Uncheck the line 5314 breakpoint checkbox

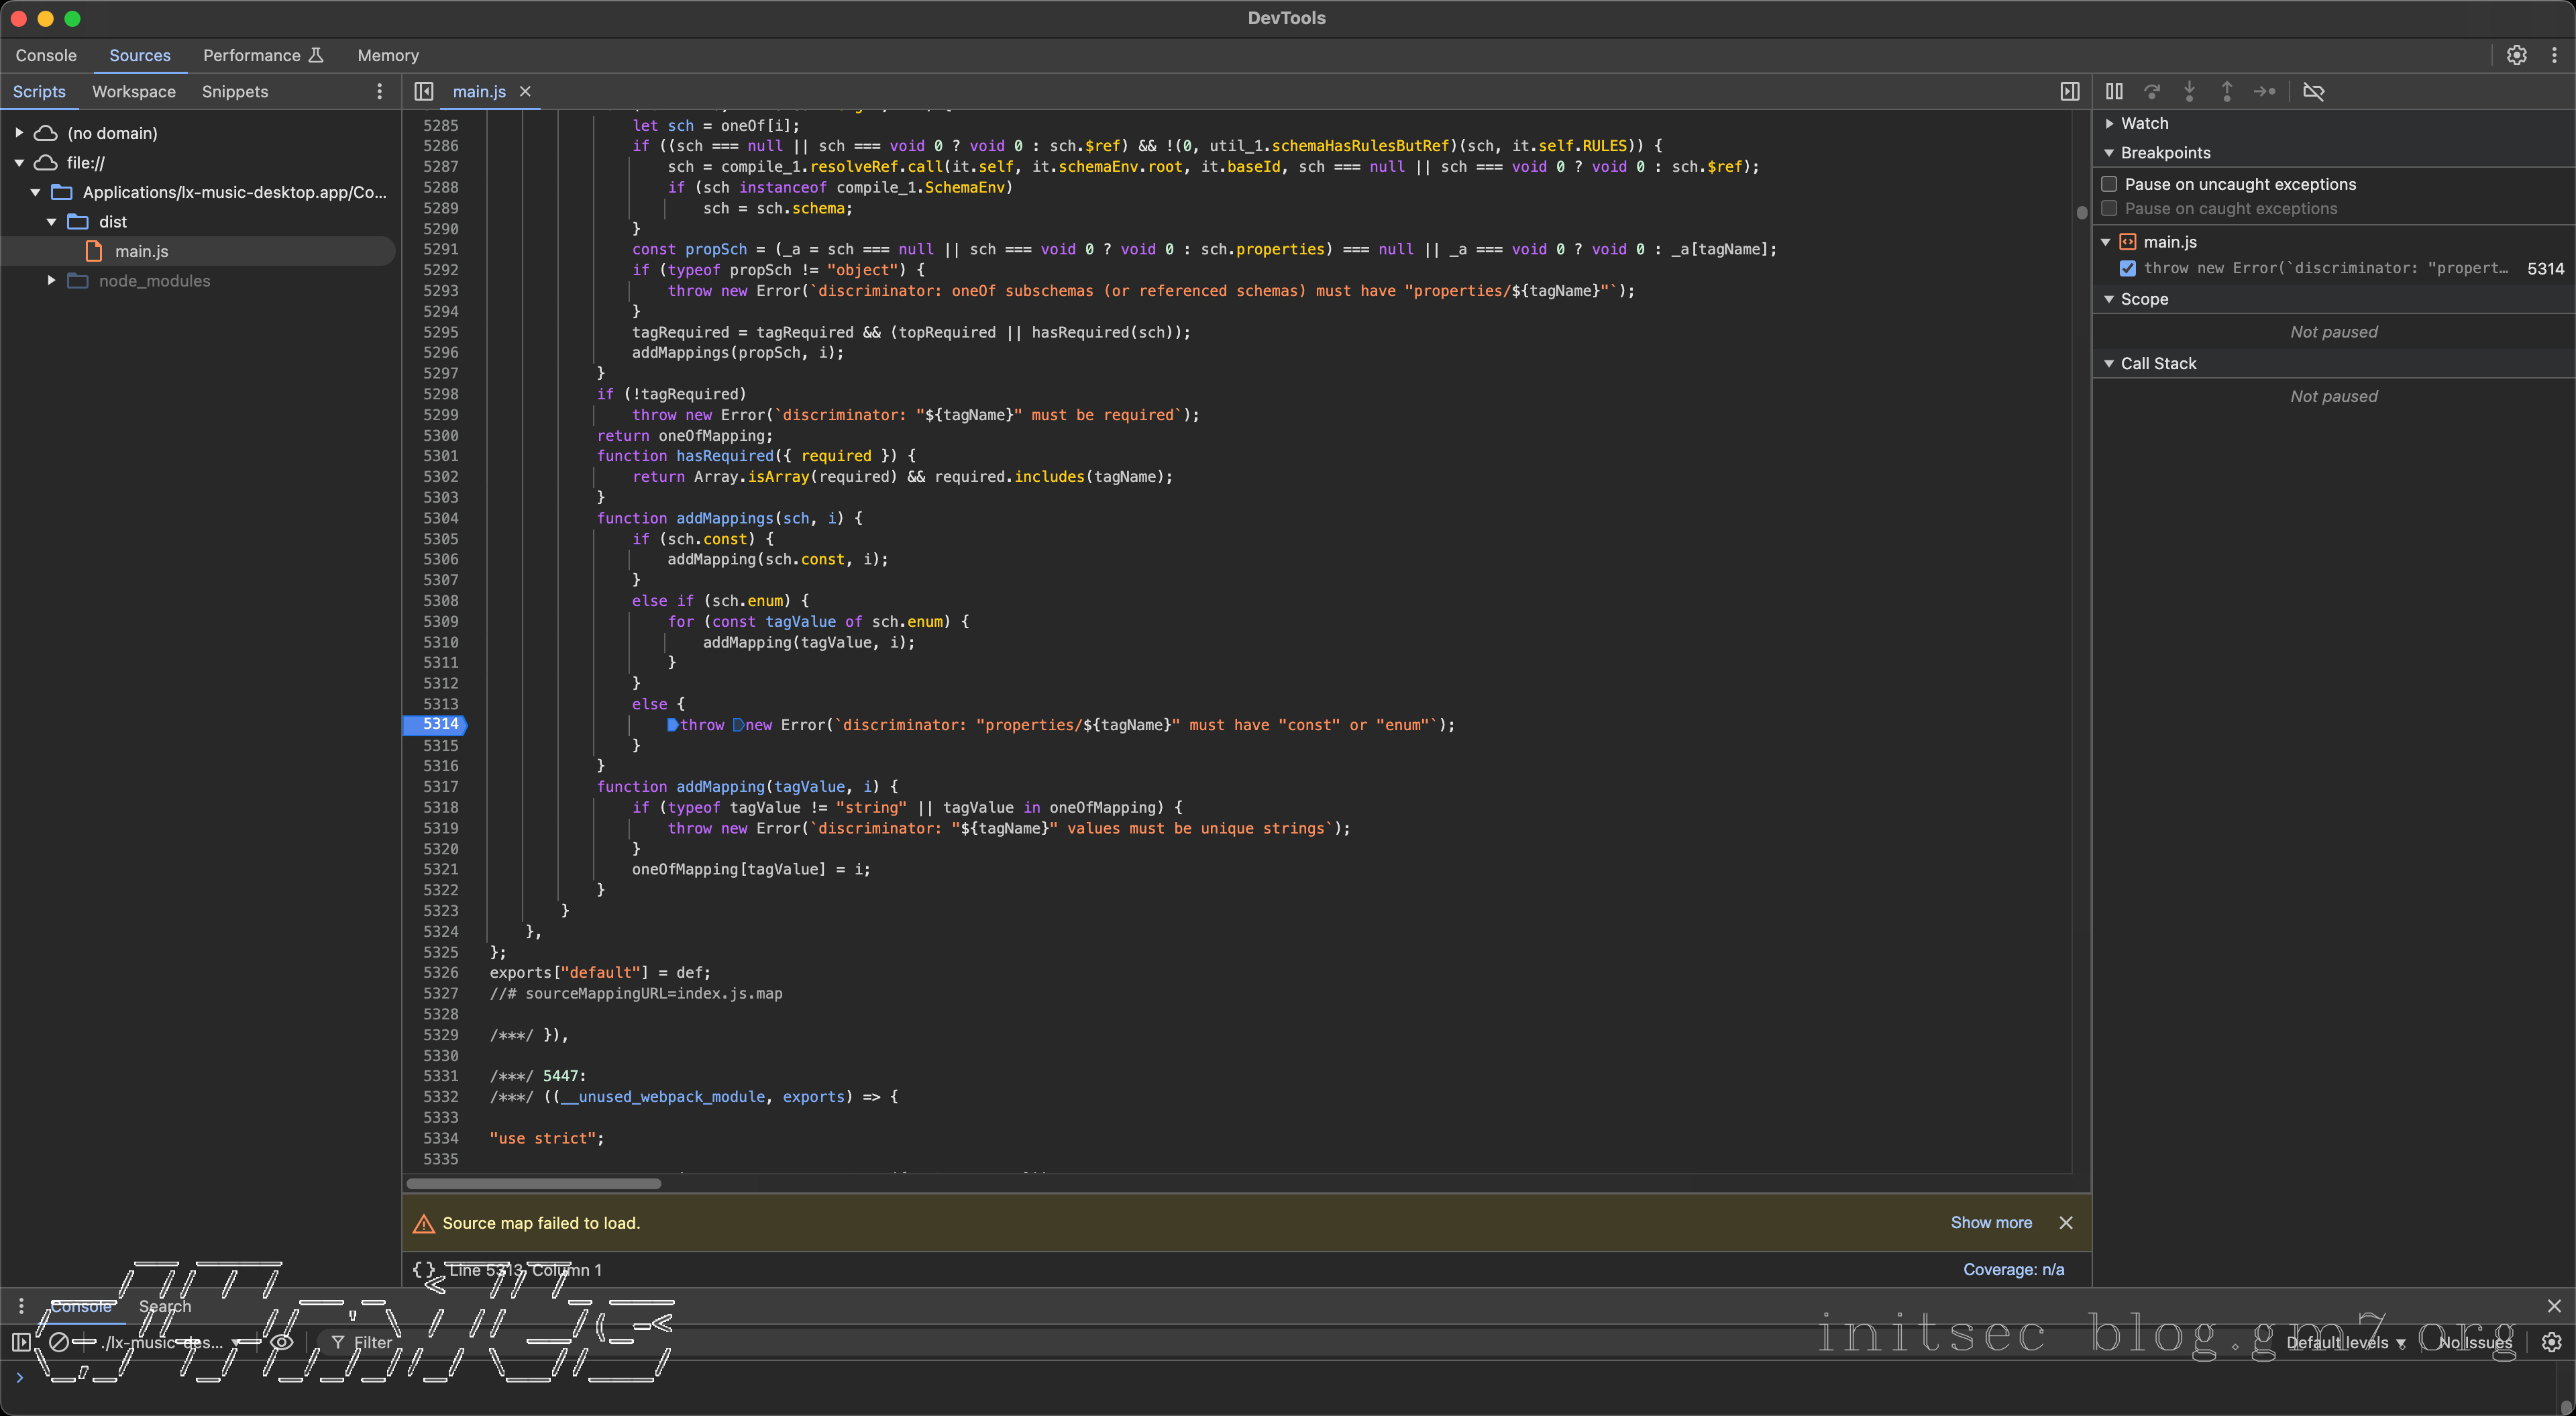click(2128, 268)
